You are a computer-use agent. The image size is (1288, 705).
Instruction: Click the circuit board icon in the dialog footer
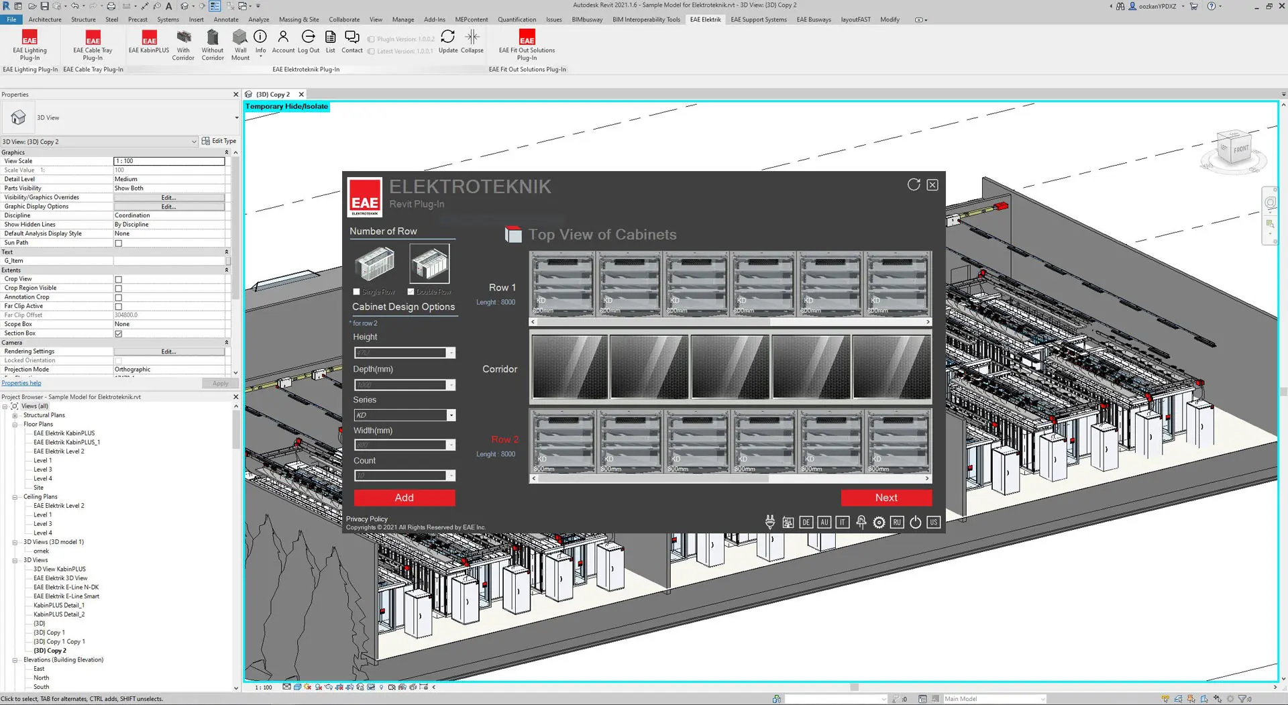click(788, 522)
